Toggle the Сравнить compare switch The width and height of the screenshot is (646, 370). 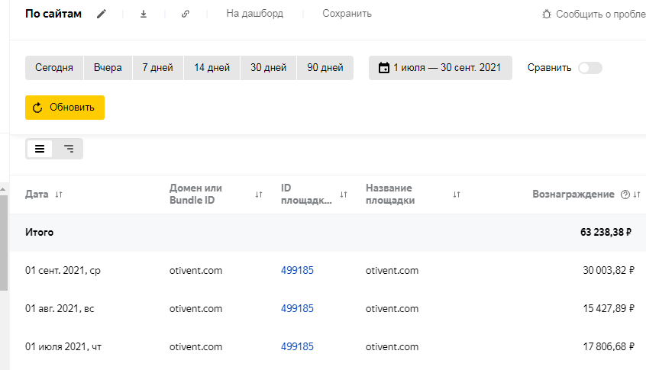point(589,68)
